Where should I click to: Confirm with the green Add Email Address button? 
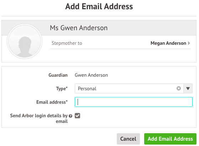tap(170, 139)
